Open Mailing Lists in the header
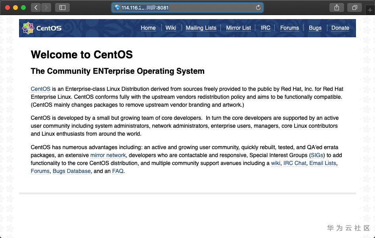Image resolution: width=375 pixels, height=238 pixels. [201, 28]
